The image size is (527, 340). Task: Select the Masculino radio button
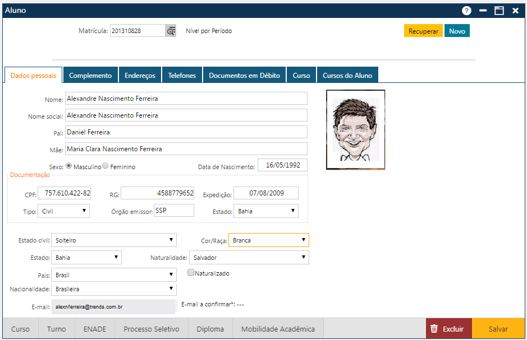69,166
